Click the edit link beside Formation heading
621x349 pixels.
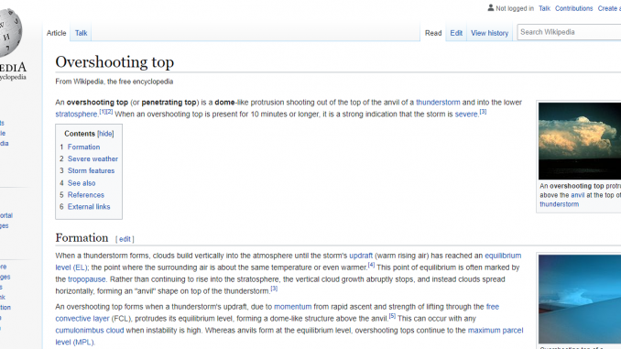point(125,239)
